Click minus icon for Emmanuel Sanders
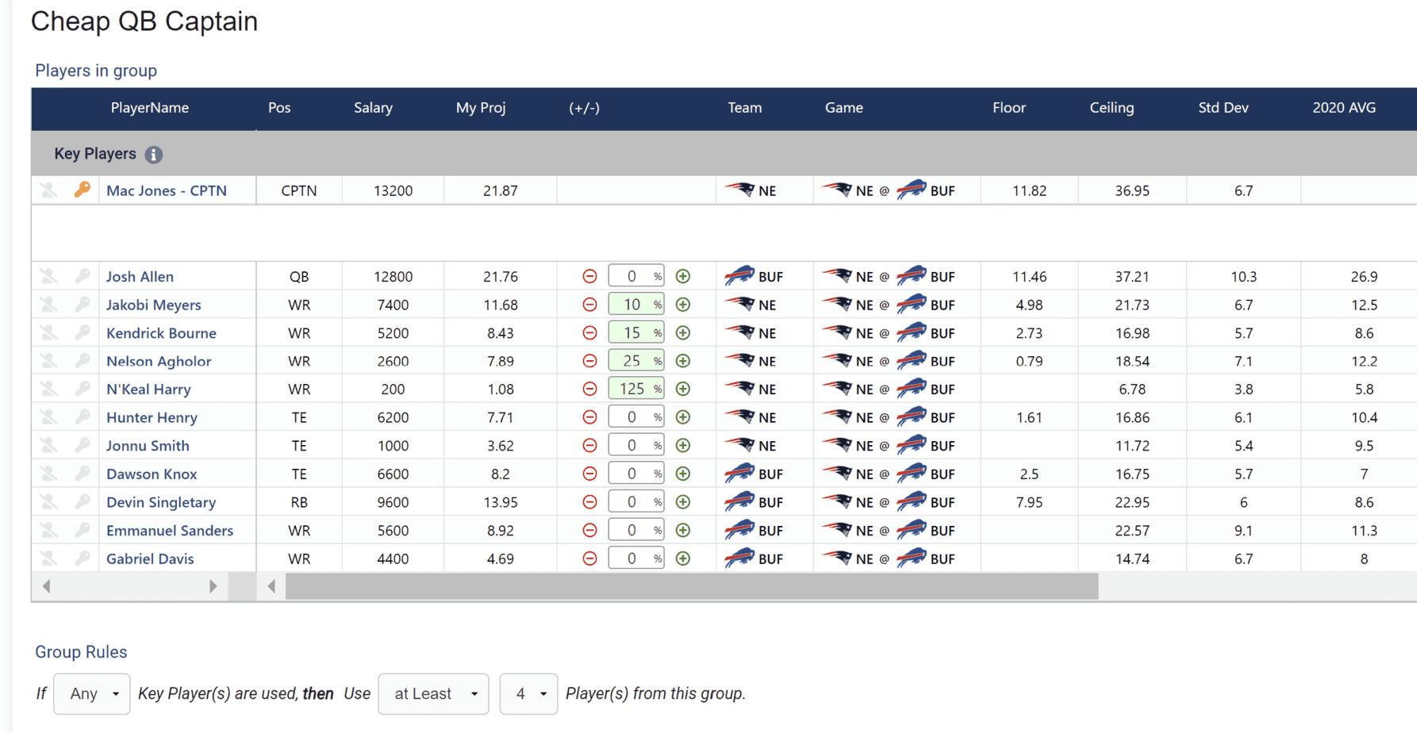1417x733 pixels. point(589,530)
